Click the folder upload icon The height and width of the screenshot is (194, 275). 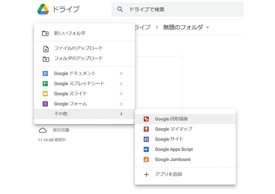pyautogui.click(x=46, y=59)
